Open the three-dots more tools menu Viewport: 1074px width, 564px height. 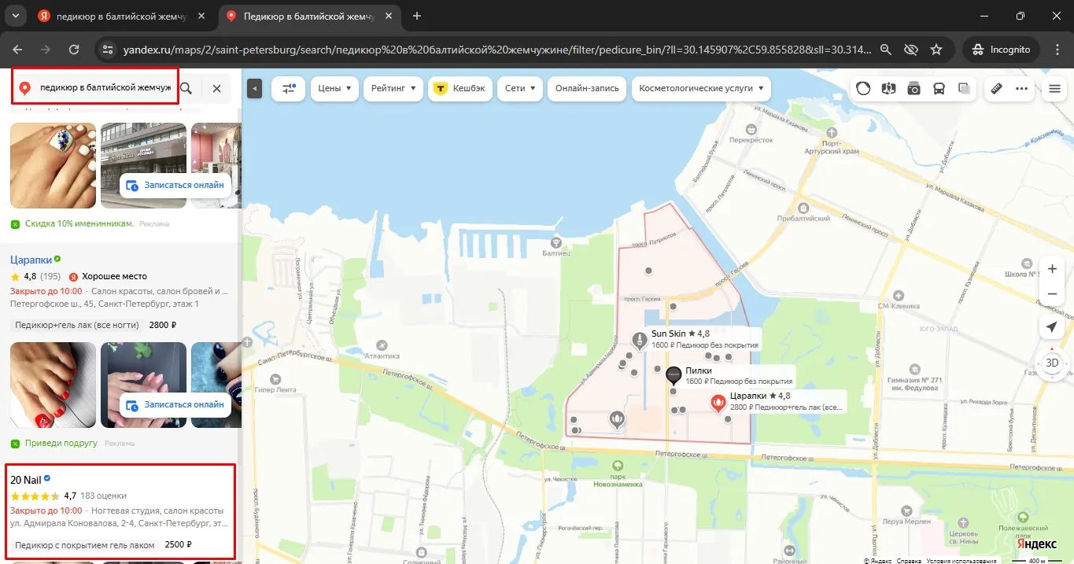point(1022,89)
